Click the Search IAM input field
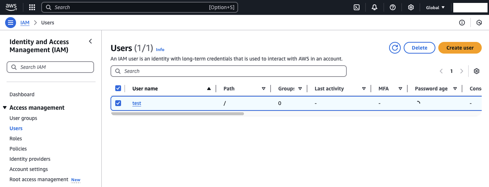The width and height of the screenshot is (489, 187). point(50,67)
